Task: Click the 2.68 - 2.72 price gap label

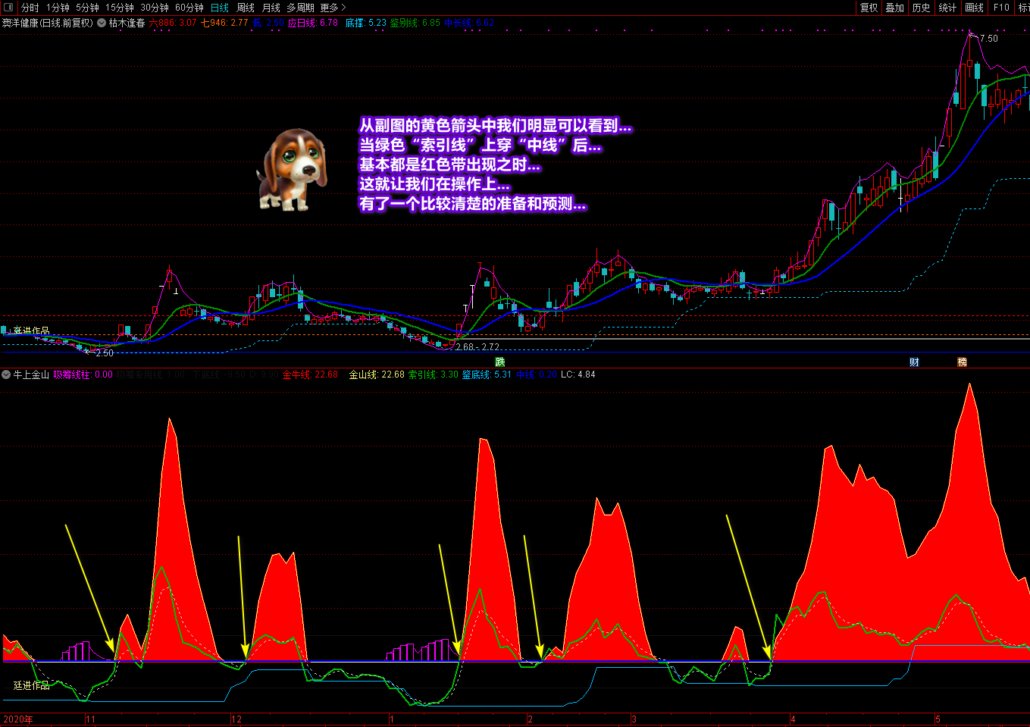Action: tap(477, 347)
